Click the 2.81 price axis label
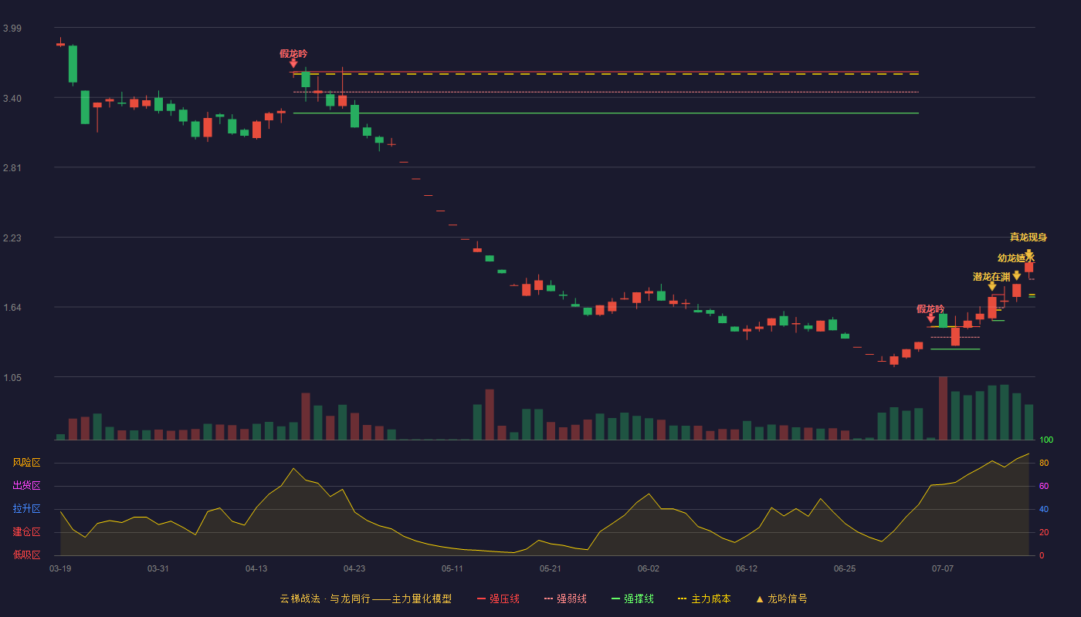Viewport: 1081px width, 617px height. pos(12,168)
